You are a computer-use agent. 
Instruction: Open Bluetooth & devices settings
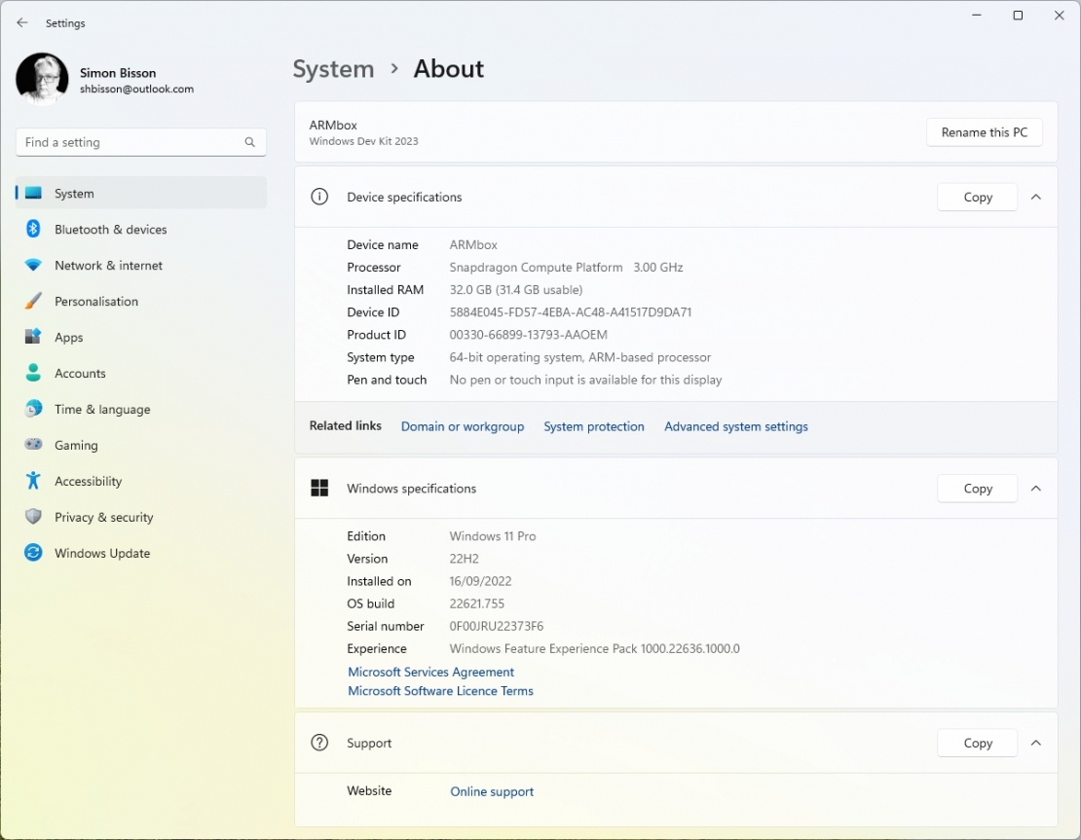112,229
